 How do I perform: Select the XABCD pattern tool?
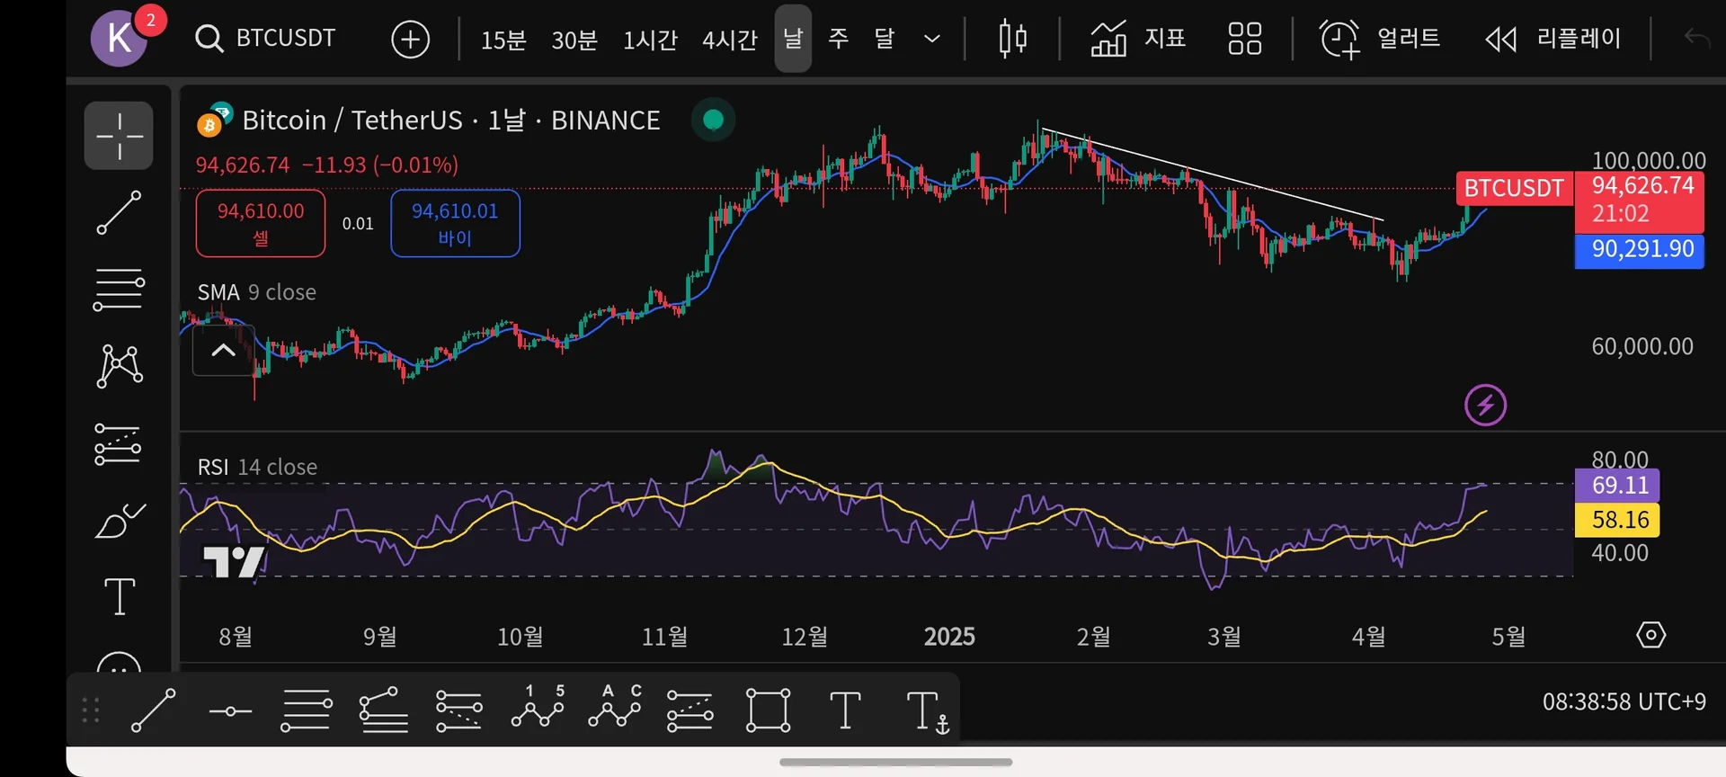pos(119,366)
